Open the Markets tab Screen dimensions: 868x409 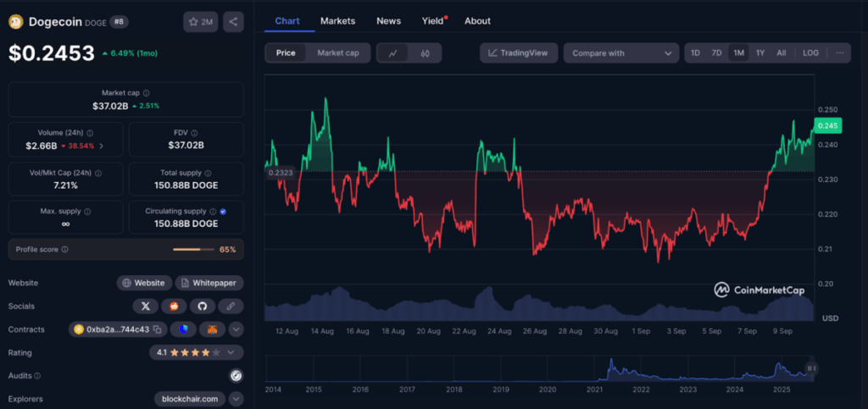click(337, 21)
